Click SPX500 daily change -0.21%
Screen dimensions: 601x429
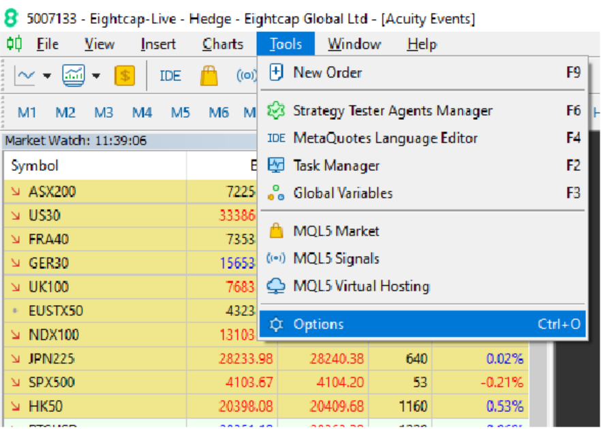pos(502,382)
